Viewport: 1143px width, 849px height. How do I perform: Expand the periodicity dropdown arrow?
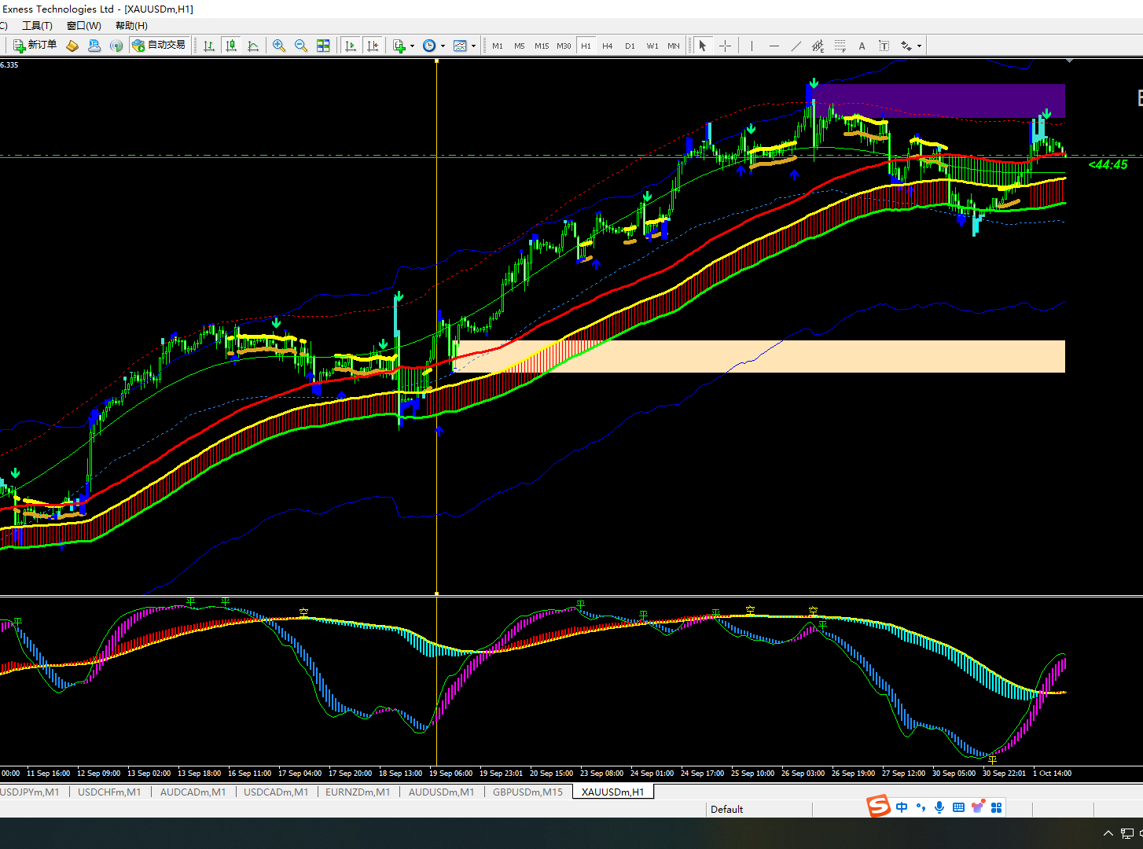pyautogui.click(x=443, y=46)
